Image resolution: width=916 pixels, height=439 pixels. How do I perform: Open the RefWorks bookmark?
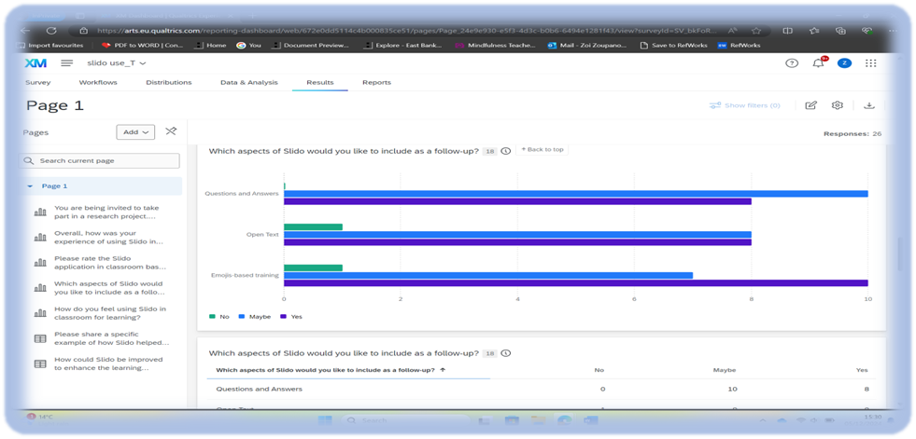(740, 45)
